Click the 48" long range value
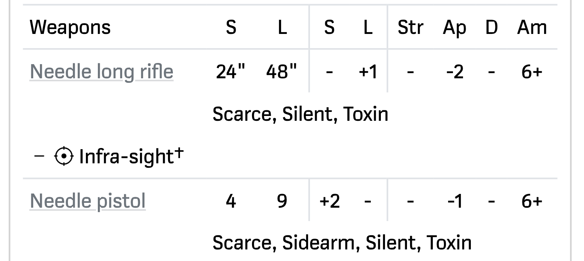Image resolution: width=584 pixels, height=261 pixels. pyautogui.click(x=282, y=72)
